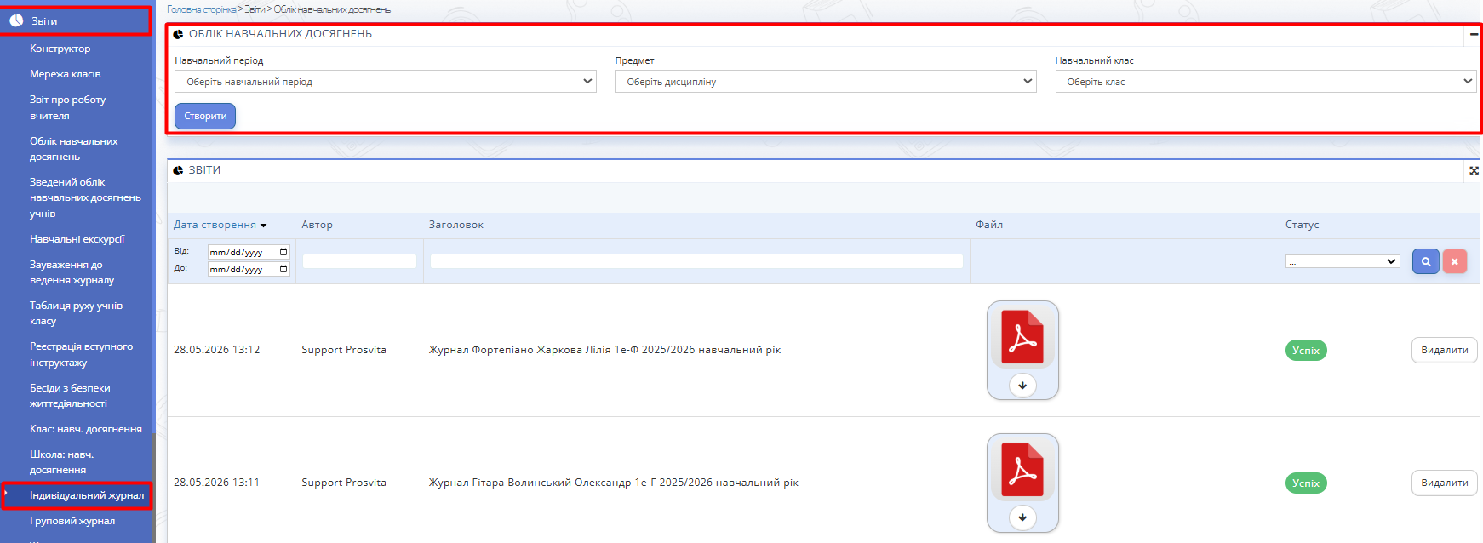Click the До date input field
Screen dimensions: 1483x543
pos(249,269)
